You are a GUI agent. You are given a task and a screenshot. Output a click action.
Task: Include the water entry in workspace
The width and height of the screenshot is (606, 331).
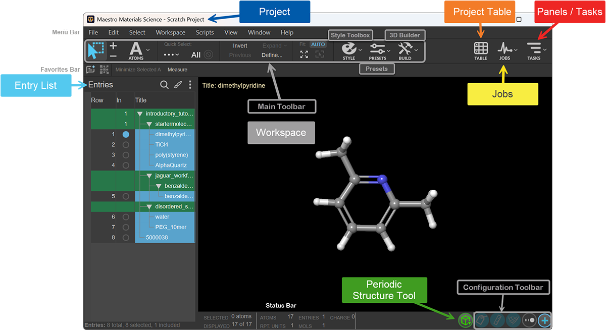pyautogui.click(x=126, y=217)
